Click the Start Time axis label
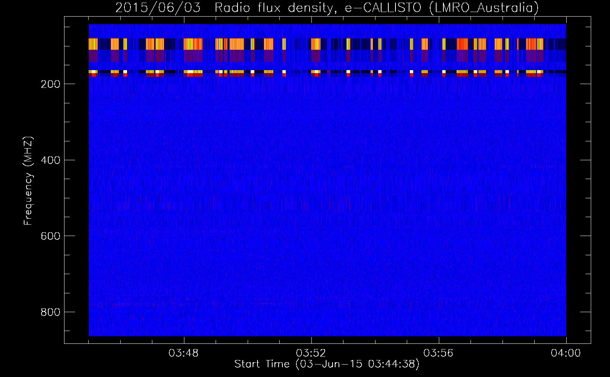The width and height of the screenshot is (610, 377). pos(327,364)
